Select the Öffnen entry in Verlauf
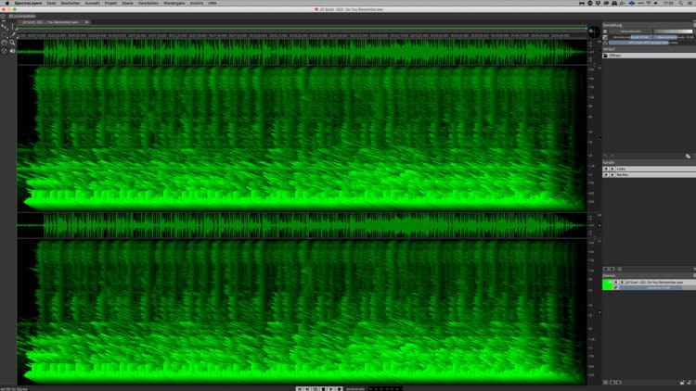 coord(649,56)
